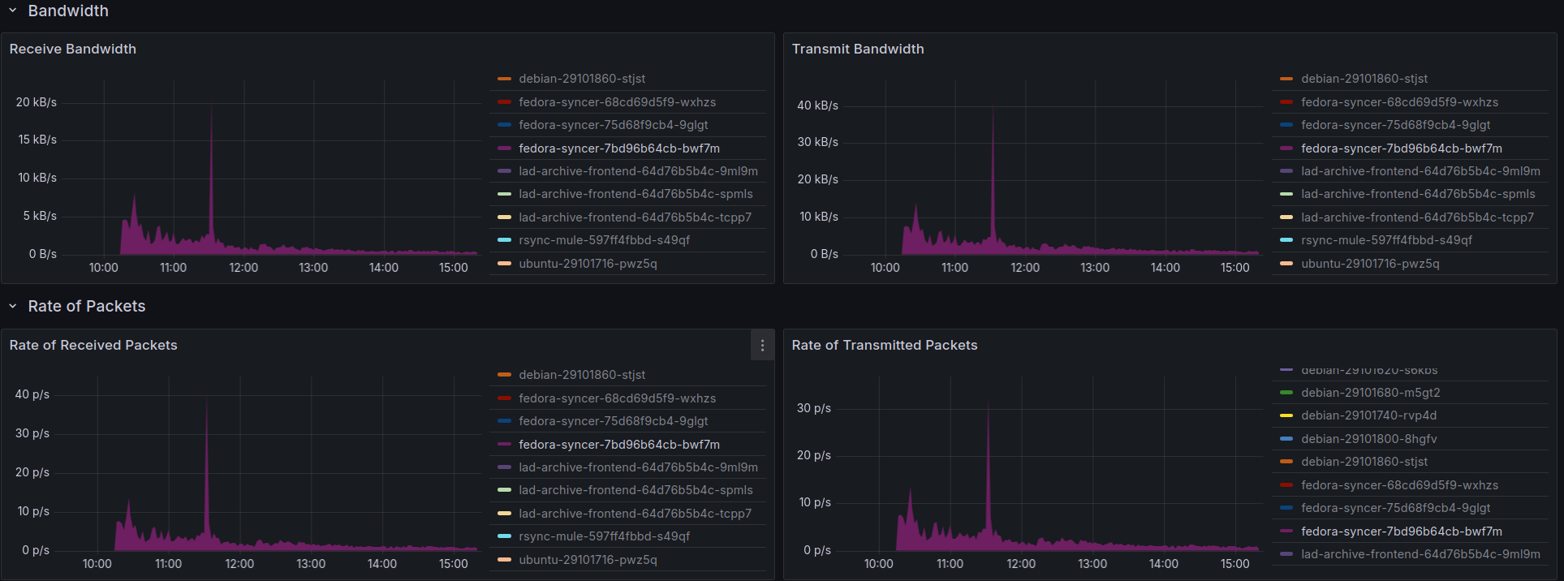This screenshot has width=1564, height=581.
Task: Select ubuntu-29101716-pwz5q in Received Packets legend
Action: pyautogui.click(x=588, y=560)
